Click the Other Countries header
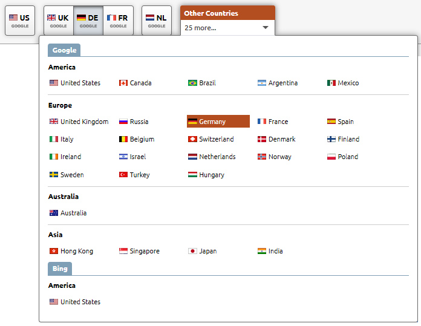 tap(227, 13)
